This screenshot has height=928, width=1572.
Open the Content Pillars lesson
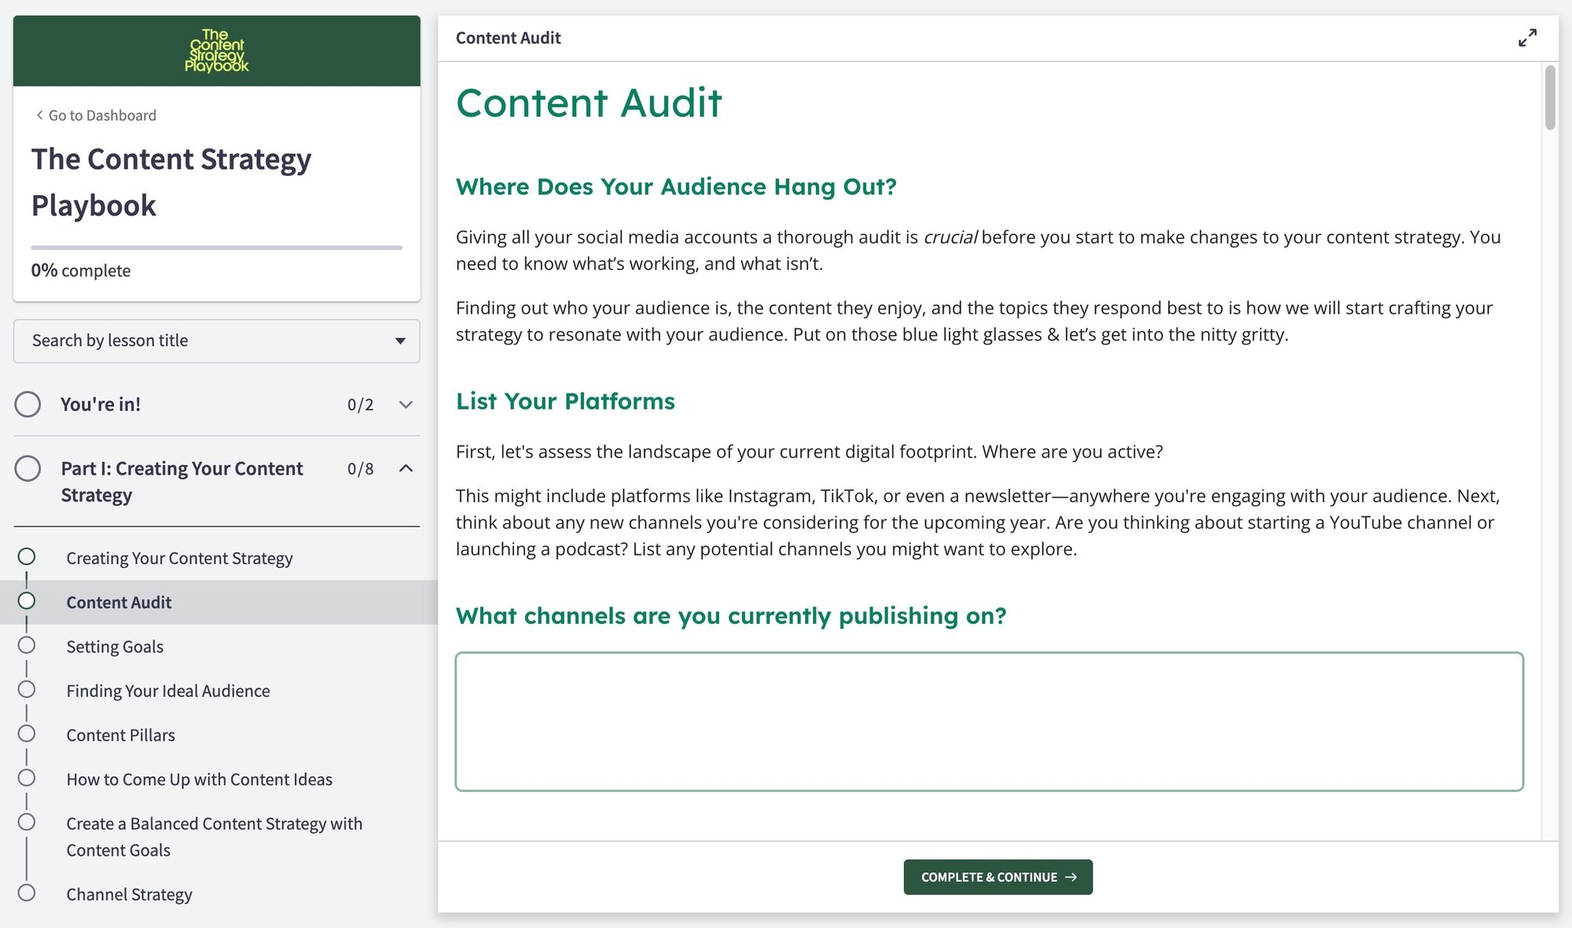120,735
